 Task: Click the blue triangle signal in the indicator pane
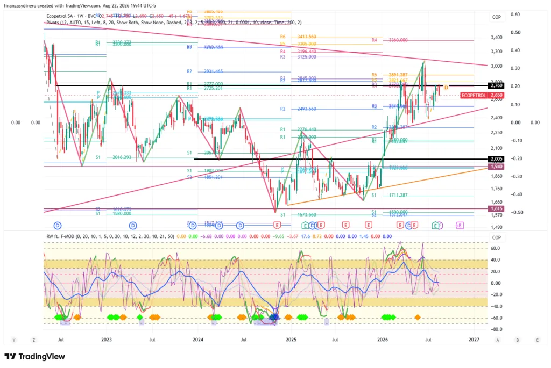274,317
